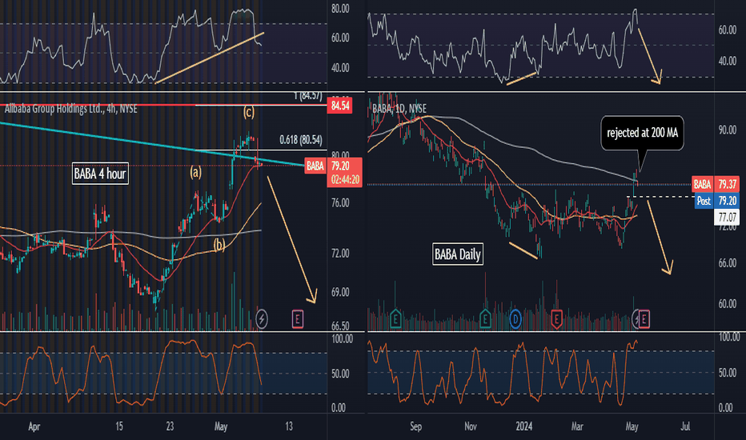Click 69.00 on the 4h price axis

pos(340,292)
